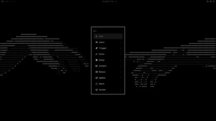Select the System menu label
Screen dimensions: 216x121
(x=102, y=90)
